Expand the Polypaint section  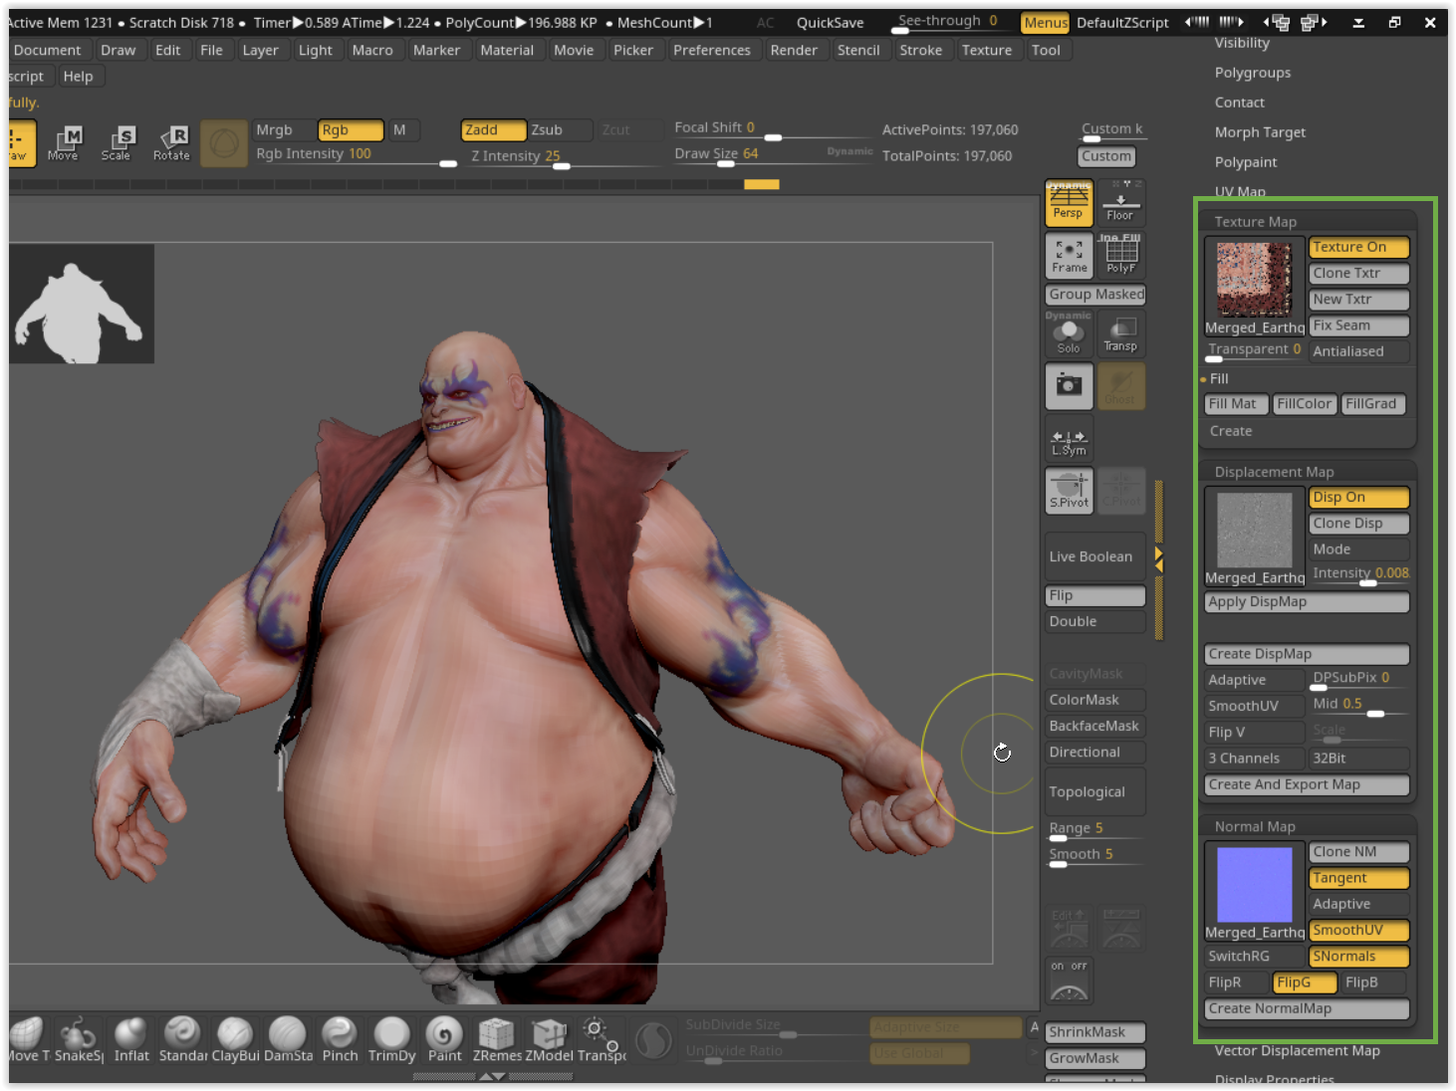pyautogui.click(x=1245, y=162)
